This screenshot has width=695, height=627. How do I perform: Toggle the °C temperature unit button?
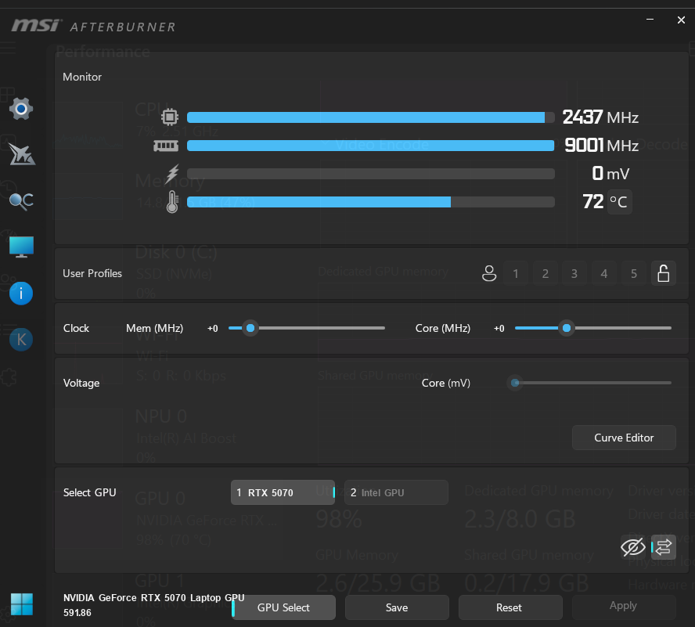(x=619, y=202)
